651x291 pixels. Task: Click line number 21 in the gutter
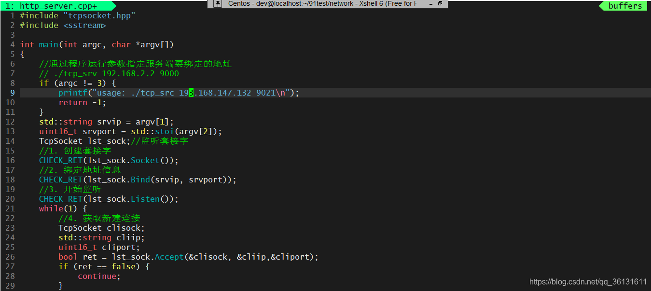click(x=10, y=208)
